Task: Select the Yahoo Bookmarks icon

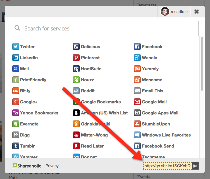Action: pos(16,113)
